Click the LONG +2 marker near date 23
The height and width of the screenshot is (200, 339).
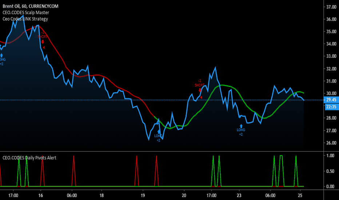coord(241,130)
